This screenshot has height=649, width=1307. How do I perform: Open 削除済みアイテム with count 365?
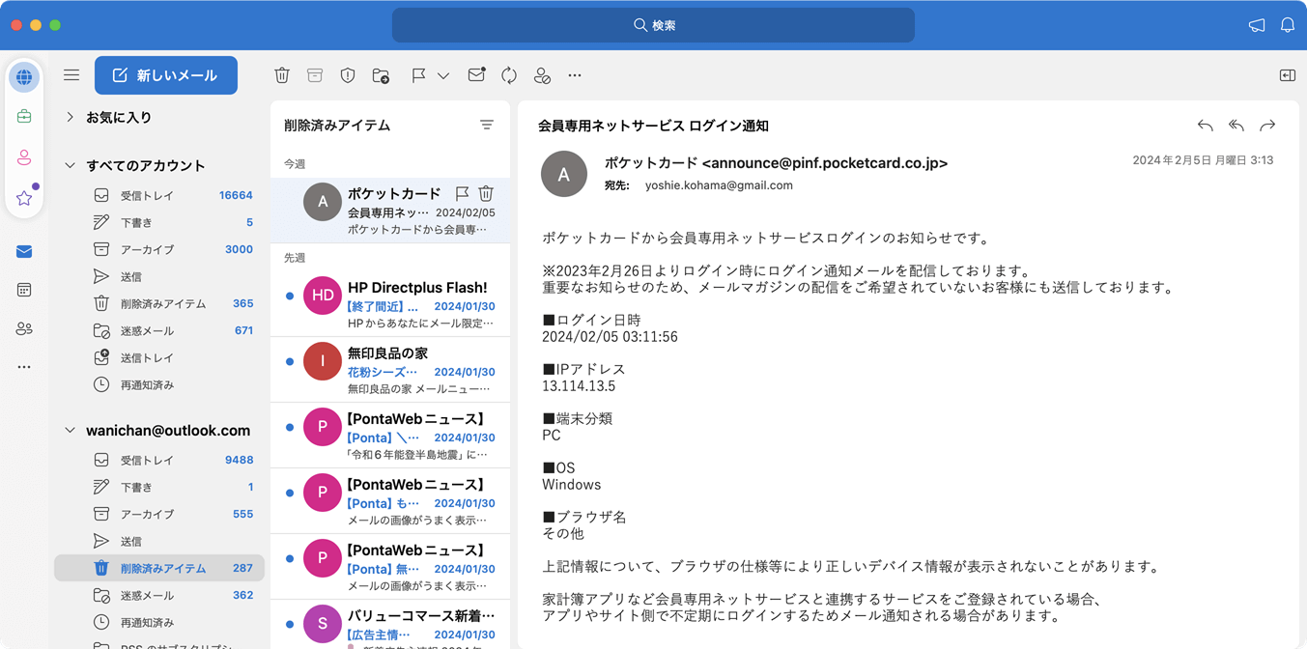pos(159,303)
